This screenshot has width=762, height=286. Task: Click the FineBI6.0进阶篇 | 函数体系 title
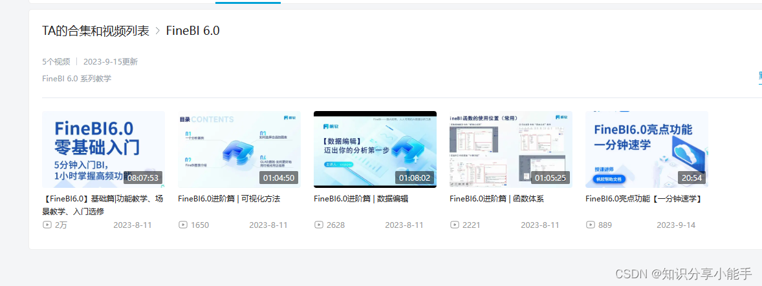497,199
